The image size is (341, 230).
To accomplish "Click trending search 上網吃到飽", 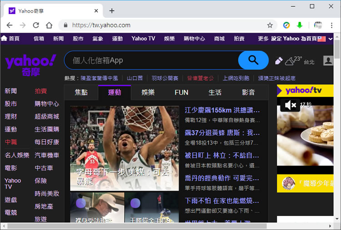I will [236, 78].
